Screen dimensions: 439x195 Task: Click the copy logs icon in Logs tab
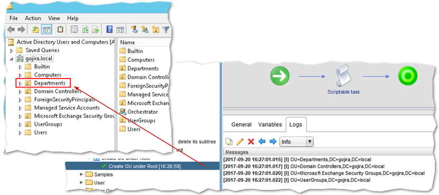229,142
